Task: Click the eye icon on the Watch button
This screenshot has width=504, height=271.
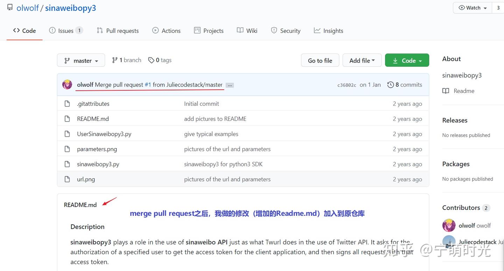Action: point(462,7)
